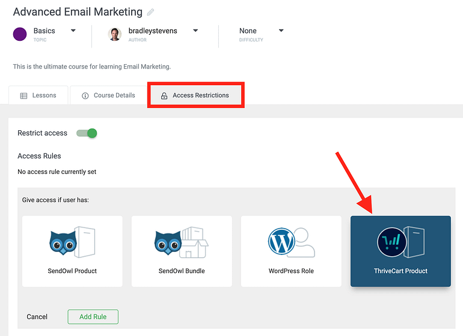
Task: Click the Cancel link
Action: (37, 317)
